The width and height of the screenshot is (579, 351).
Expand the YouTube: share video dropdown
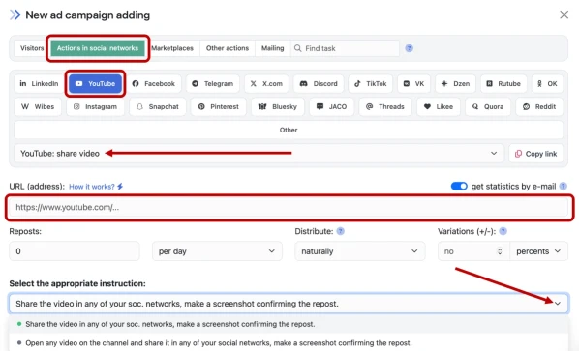tap(259, 154)
